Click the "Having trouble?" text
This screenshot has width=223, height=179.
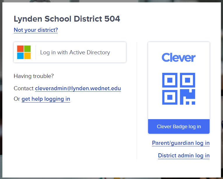click(34, 76)
